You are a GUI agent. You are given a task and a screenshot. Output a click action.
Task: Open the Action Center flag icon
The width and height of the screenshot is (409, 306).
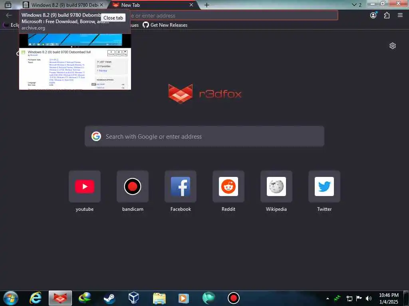tap(359, 298)
